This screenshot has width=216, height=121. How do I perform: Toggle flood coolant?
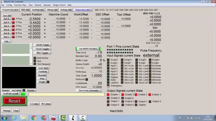[x=42, y=49]
